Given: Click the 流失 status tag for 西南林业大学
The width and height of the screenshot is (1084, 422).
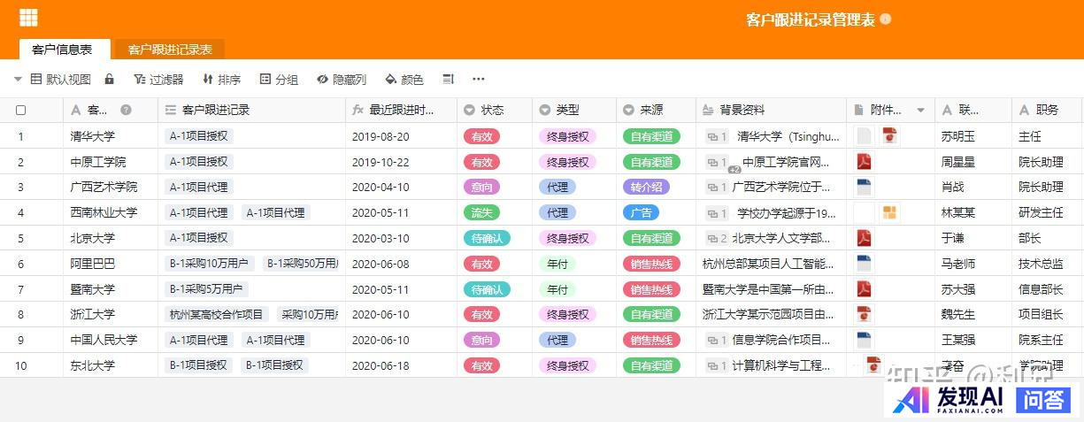Looking at the screenshot, I should pyautogui.click(x=480, y=212).
